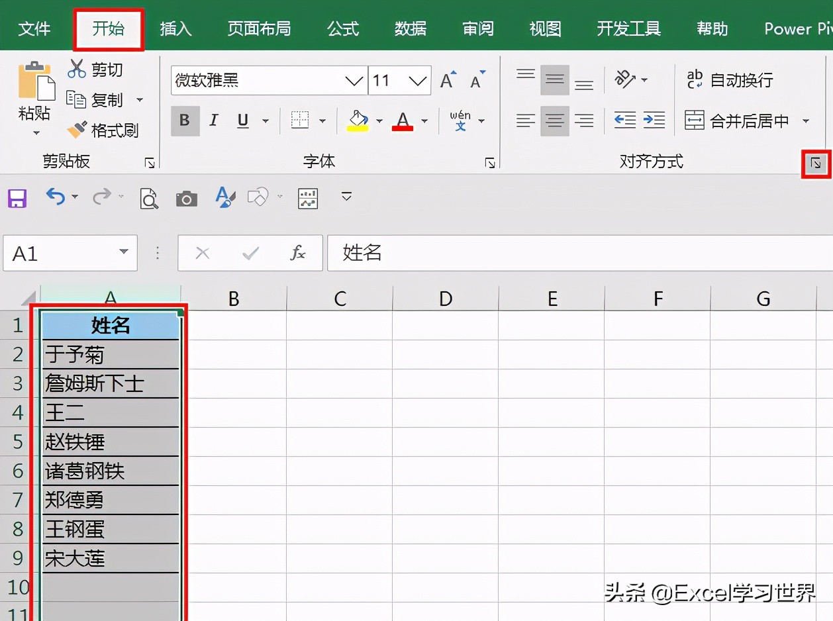Apply cell borders using the border icon

tap(300, 120)
